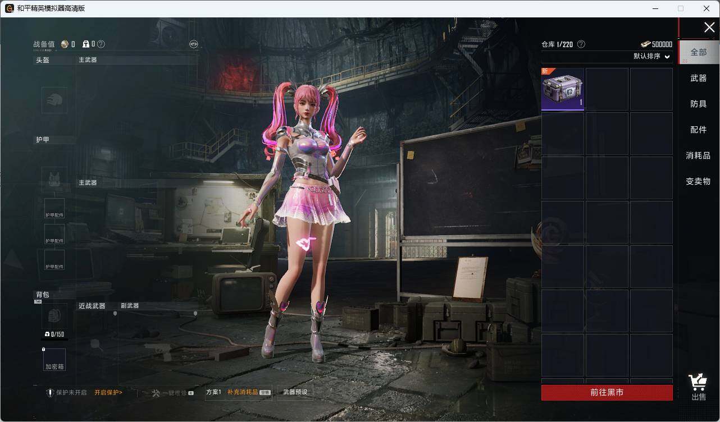Open the 武器预设 weapon preset button

coord(295,392)
